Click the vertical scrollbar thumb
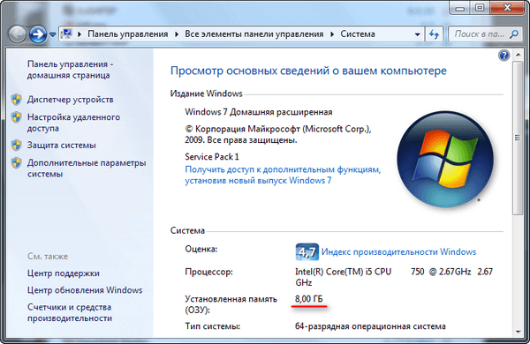 click(x=519, y=138)
